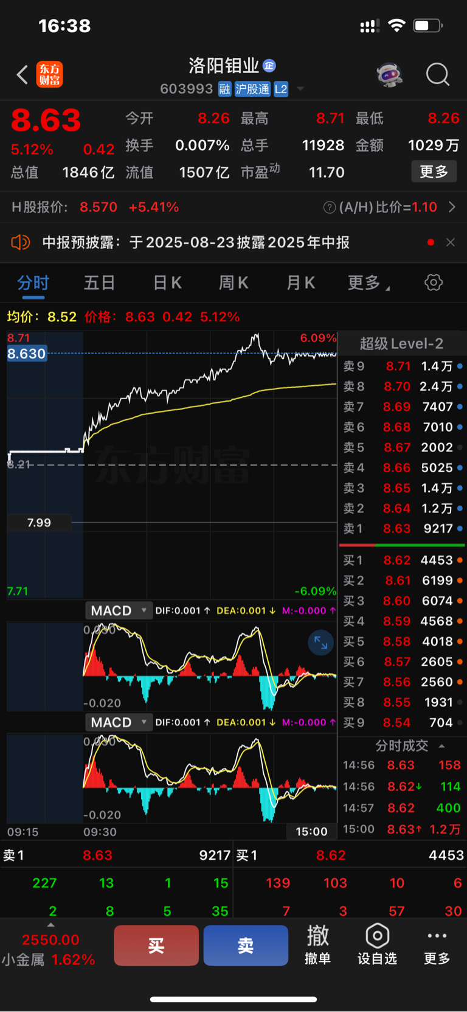Open H股 price details chevron
The width and height of the screenshot is (467, 1012).
point(452,207)
